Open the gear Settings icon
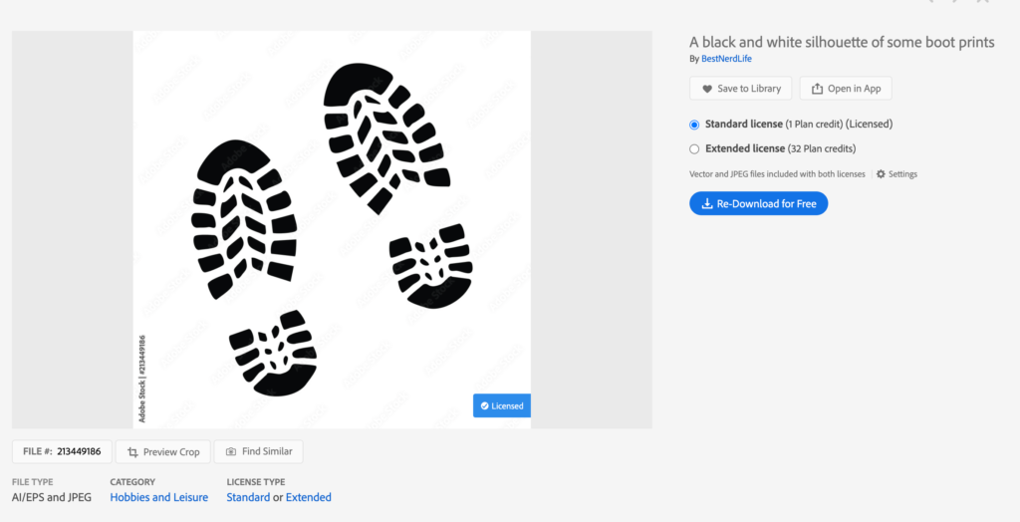Image resolution: width=1020 pixels, height=522 pixels. [x=881, y=173]
